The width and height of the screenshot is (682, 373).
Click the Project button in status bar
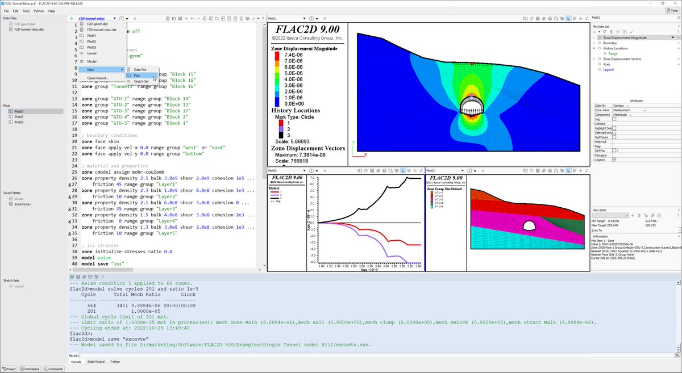(x=10, y=369)
